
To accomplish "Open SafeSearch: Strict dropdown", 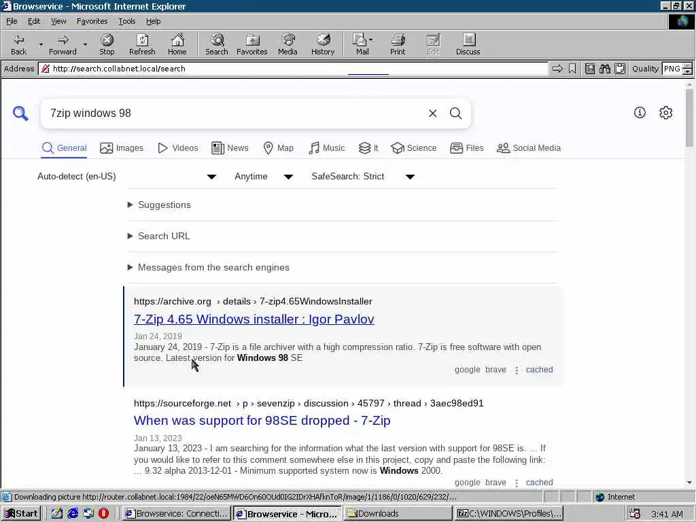I will tap(363, 177).
